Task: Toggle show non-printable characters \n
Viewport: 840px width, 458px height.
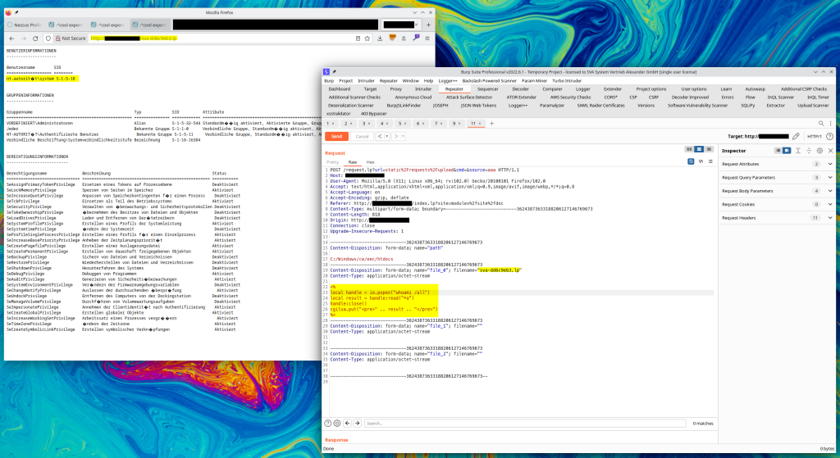Action: click(x=701, y=161)
